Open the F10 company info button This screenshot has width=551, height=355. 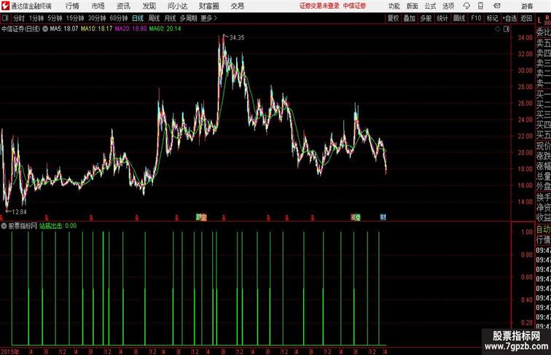[x=476, y=18]
